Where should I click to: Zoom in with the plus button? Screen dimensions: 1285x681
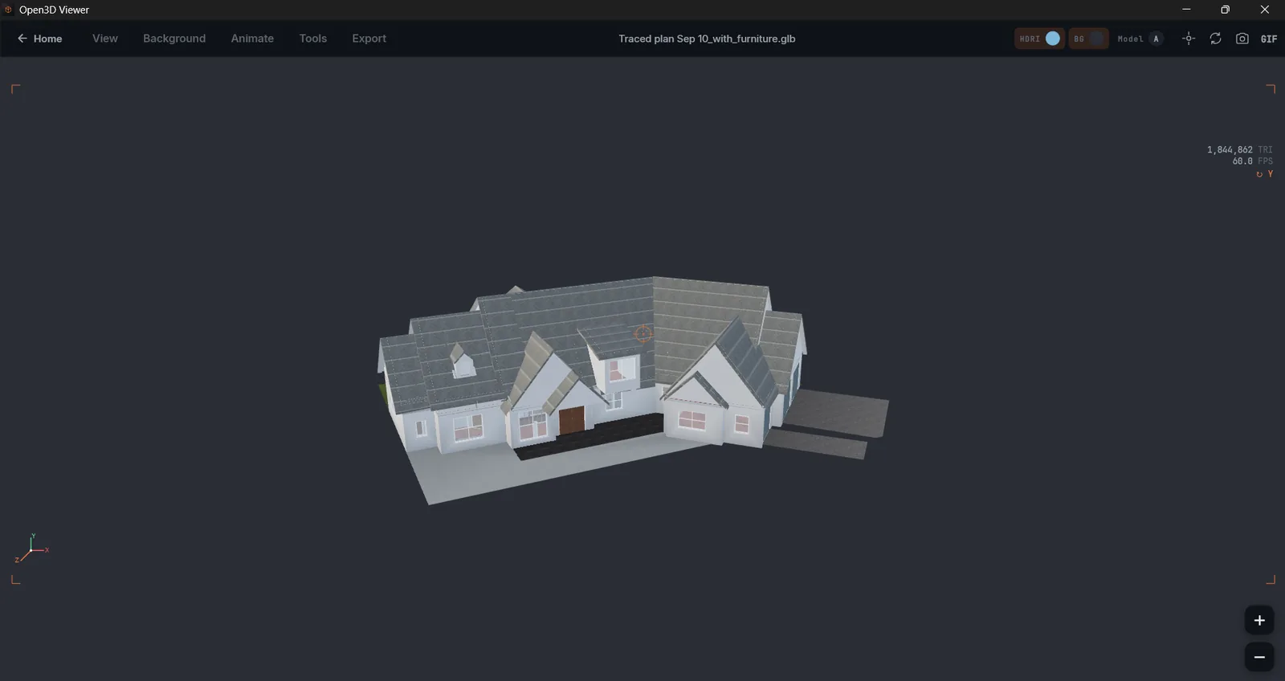(x=1259, y=620)
